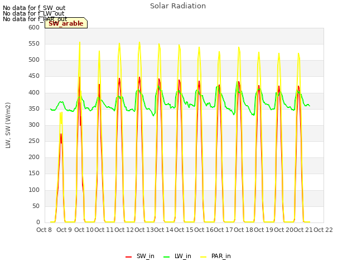Click the SW_in legend label
This screenshot has width=357, height=267.
point(145,256)
